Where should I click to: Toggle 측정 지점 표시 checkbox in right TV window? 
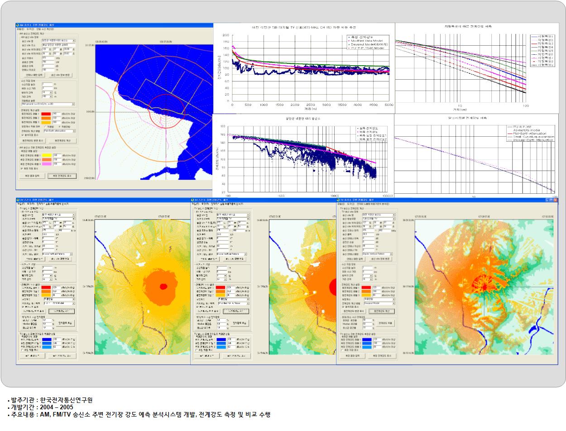(x=342, y=350)
